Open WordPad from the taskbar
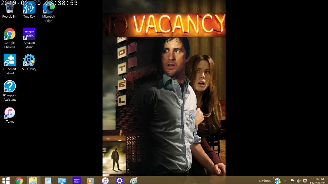 click(48, 181)
